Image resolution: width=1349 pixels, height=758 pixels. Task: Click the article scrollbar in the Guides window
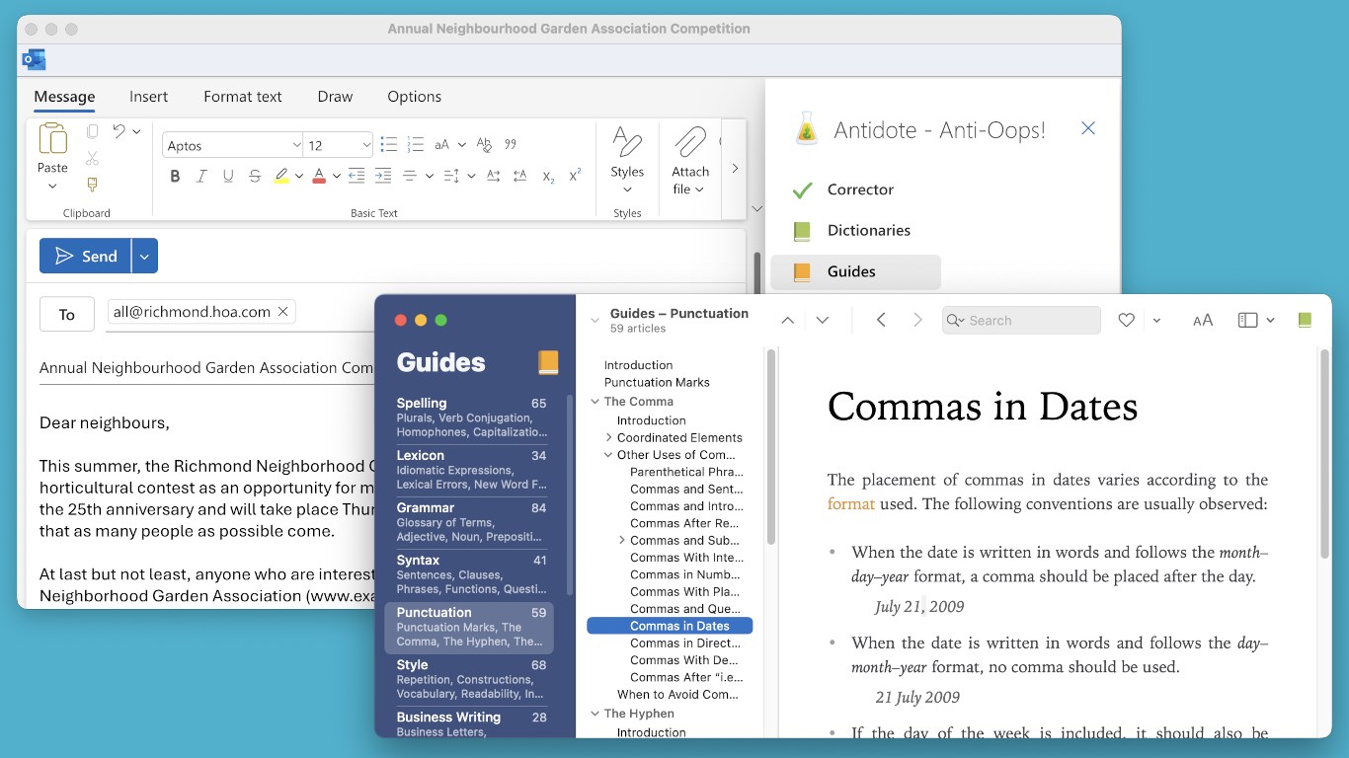click(x=1324, y=454)
